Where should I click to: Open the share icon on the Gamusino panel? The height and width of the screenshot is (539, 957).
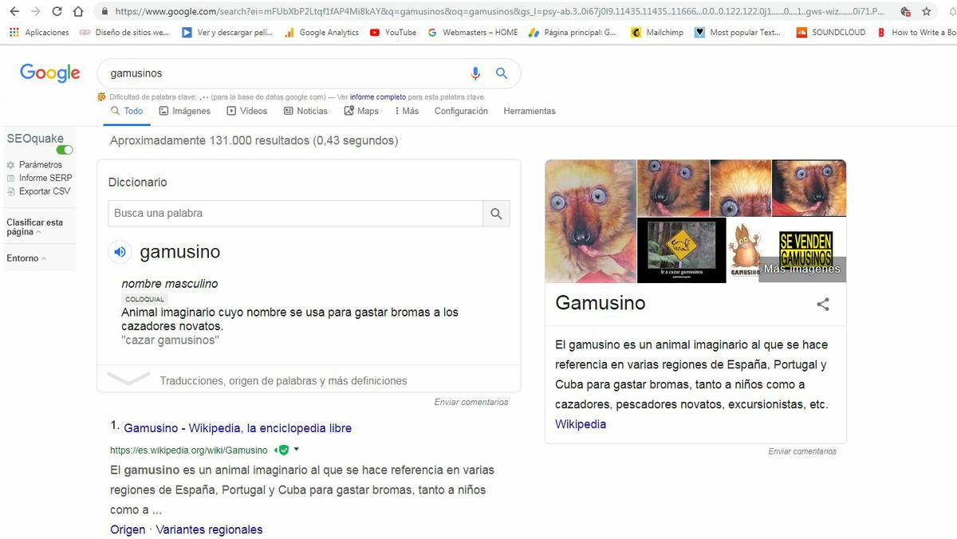[x=822, y=304]
